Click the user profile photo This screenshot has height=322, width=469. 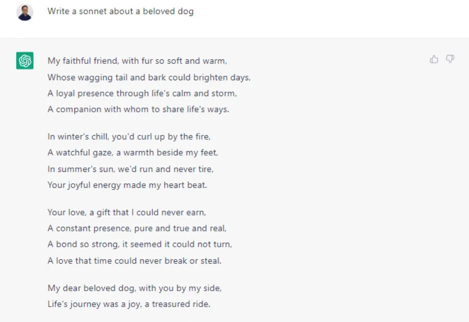(x=25, y=12)
